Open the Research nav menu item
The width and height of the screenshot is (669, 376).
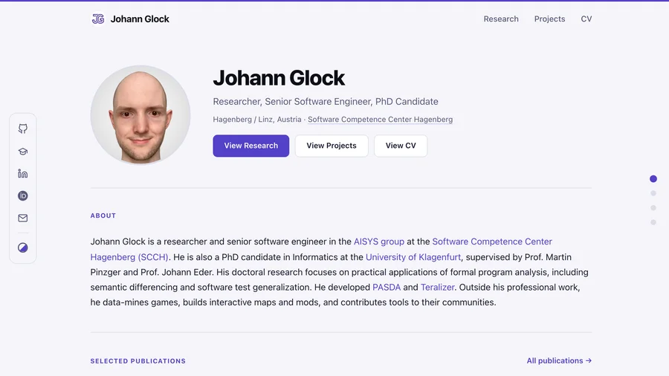click(x=501, y=19)
